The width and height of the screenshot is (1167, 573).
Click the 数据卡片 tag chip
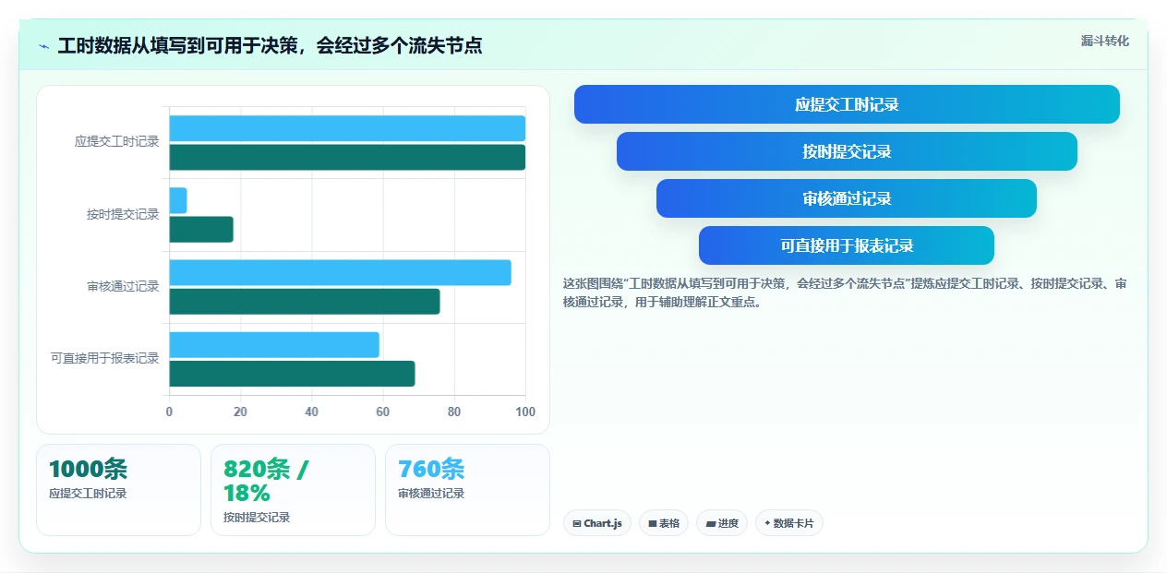coord(789,523)
